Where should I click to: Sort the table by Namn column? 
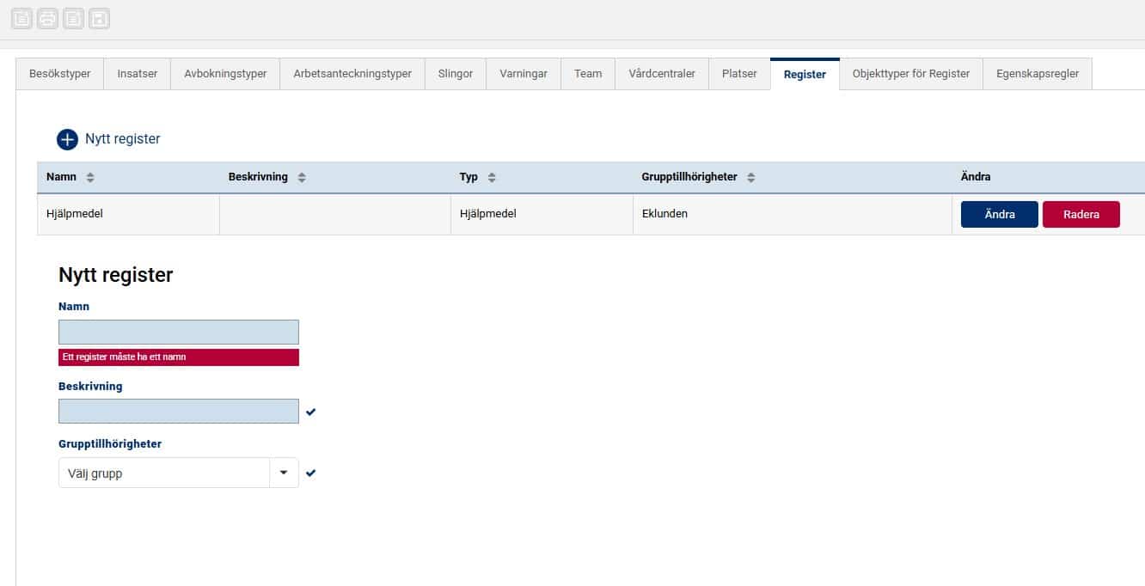90,178
